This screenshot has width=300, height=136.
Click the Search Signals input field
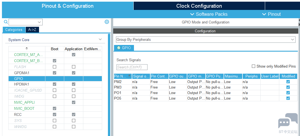tap(132, 67)
